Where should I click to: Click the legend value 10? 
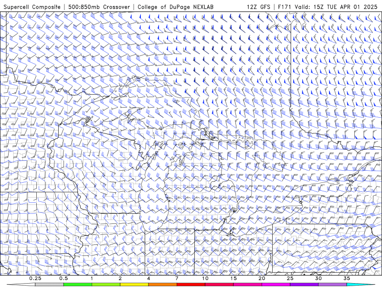tap(205, 278)
